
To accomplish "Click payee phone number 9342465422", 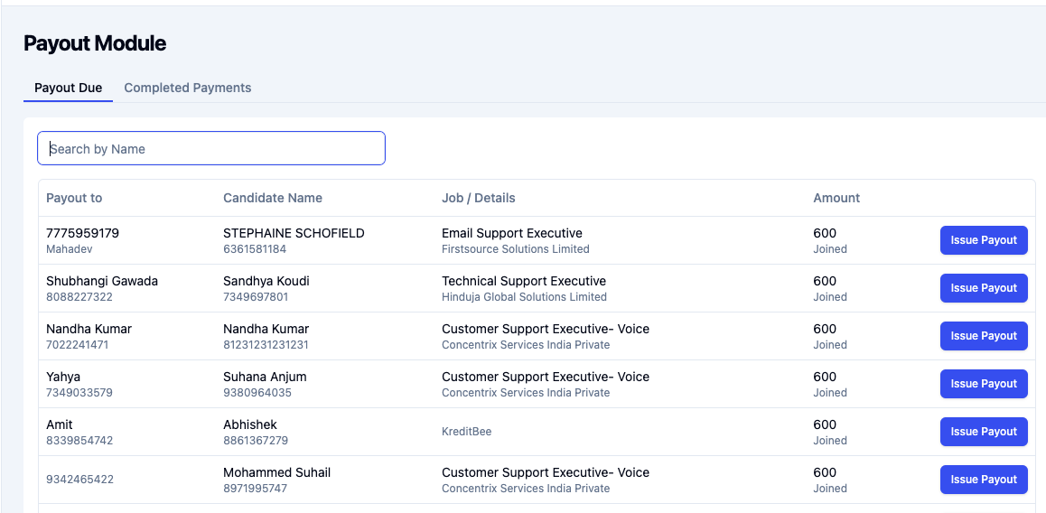I will click(x=79, y=480).
